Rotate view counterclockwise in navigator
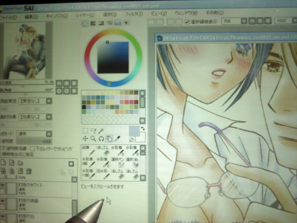This screenshot has width=297, height=223. (59, 91)
